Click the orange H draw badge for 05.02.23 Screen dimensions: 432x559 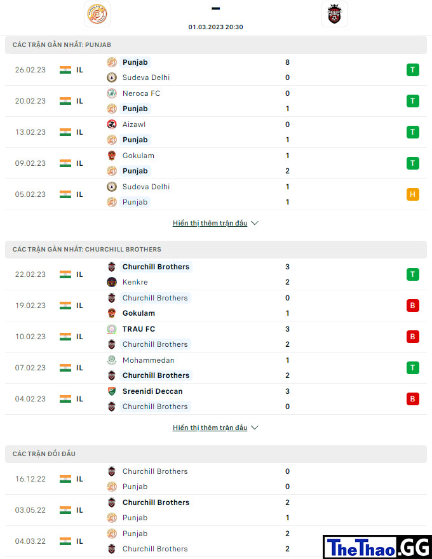pos(413,194)
